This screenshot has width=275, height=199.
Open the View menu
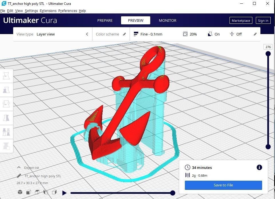[19, 11]
